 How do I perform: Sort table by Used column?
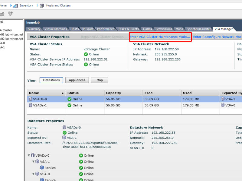pos(200,93)
